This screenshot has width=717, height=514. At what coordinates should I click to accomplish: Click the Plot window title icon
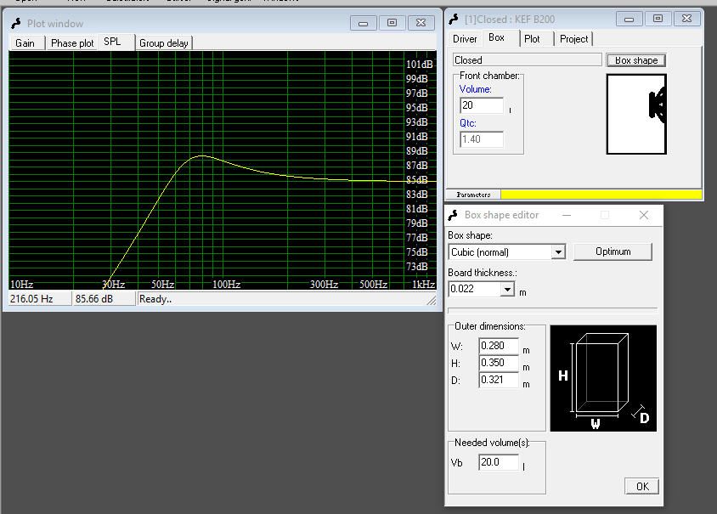click(x=15, y=24)
